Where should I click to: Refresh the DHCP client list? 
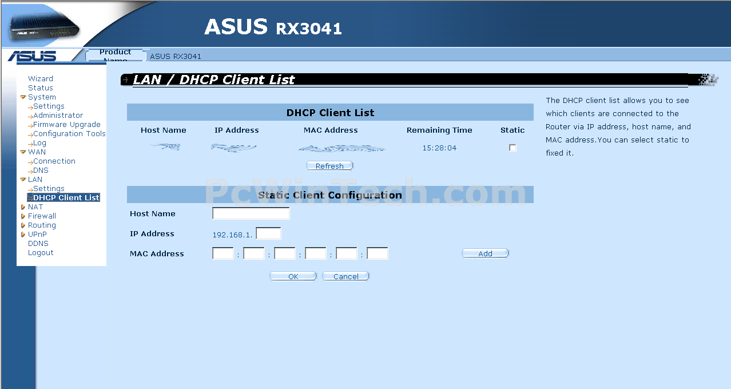click(x=330, y=166)
